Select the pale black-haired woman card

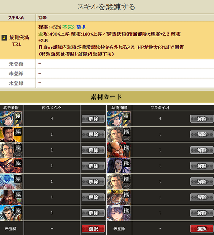[119, 166]
